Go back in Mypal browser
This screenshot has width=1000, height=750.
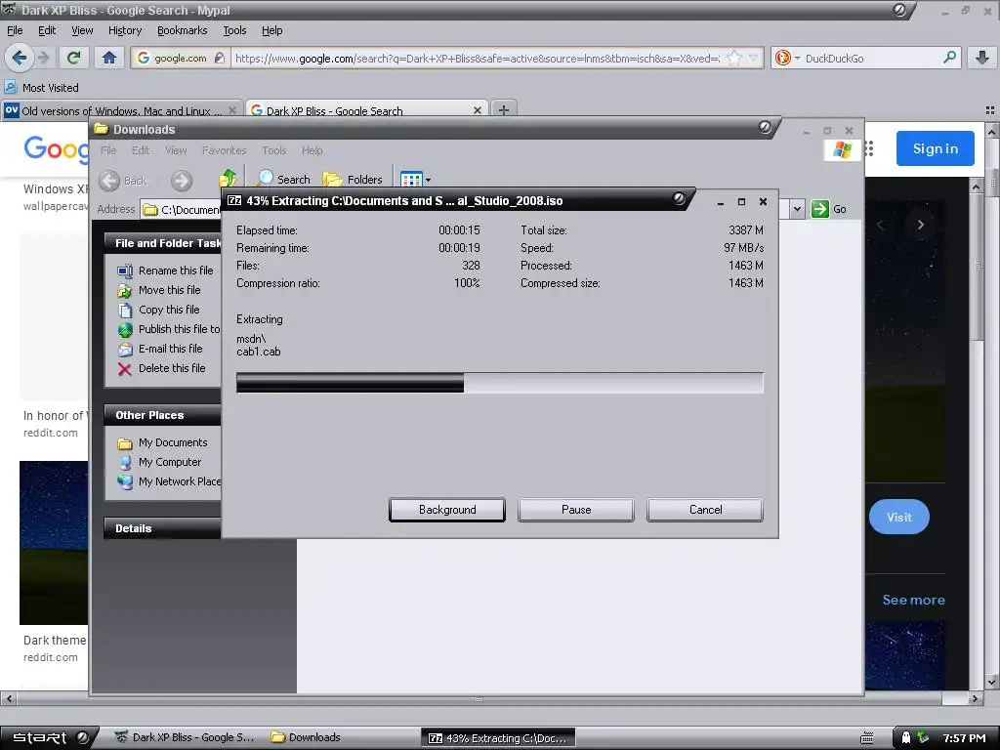[20, 58]
